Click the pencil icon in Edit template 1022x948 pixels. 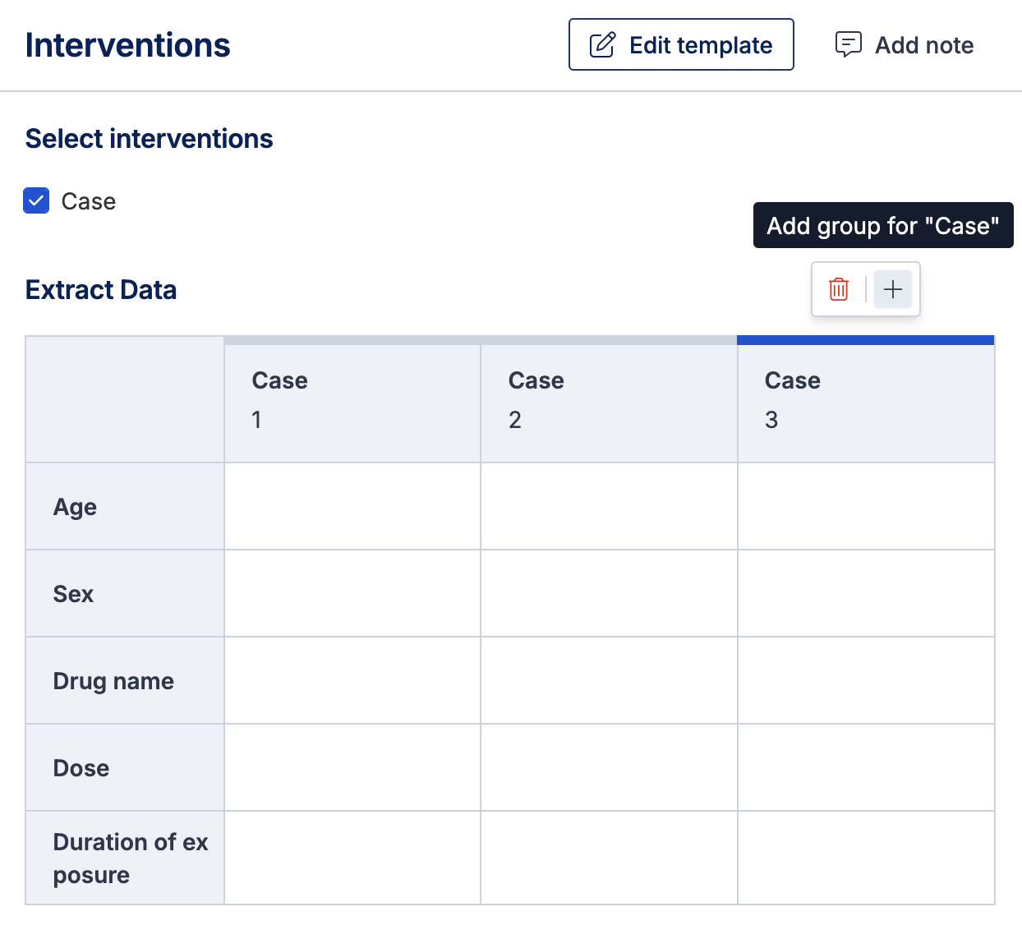(x=603, y=44)
